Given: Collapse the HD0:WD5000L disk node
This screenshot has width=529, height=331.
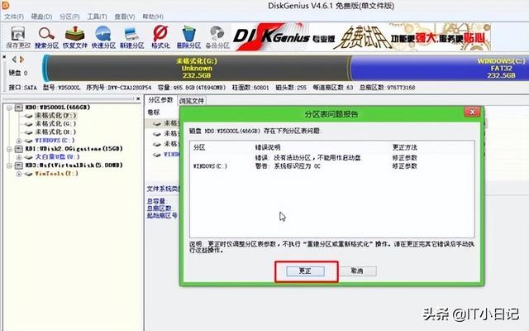Looking at the screenshot, I should [9, 108].
